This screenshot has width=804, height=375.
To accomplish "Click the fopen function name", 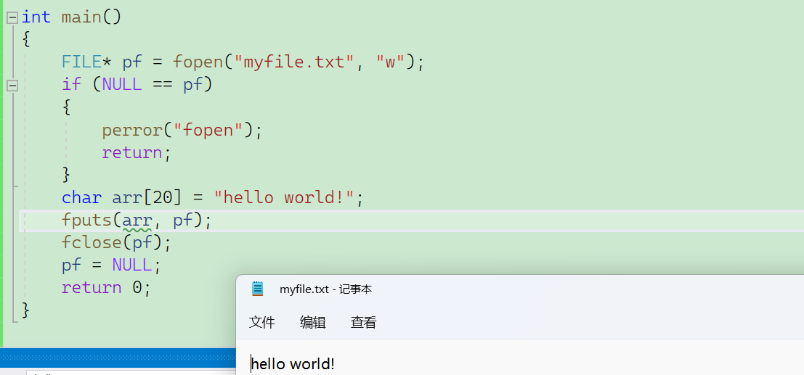I will coord(198,62).
